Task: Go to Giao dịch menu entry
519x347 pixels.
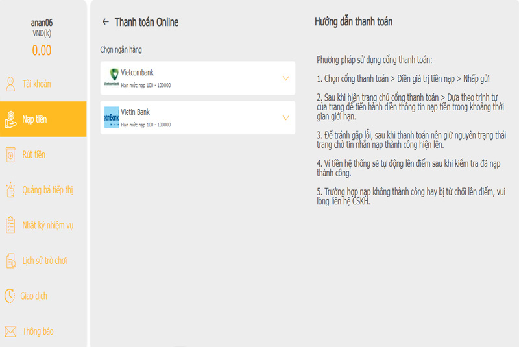Action: [34, 296]
